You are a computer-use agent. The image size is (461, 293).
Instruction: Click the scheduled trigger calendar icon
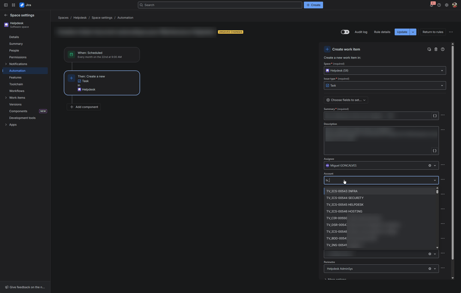71,54
